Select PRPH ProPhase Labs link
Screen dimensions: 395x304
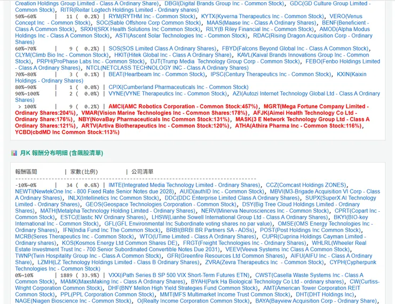click(91, 61)
